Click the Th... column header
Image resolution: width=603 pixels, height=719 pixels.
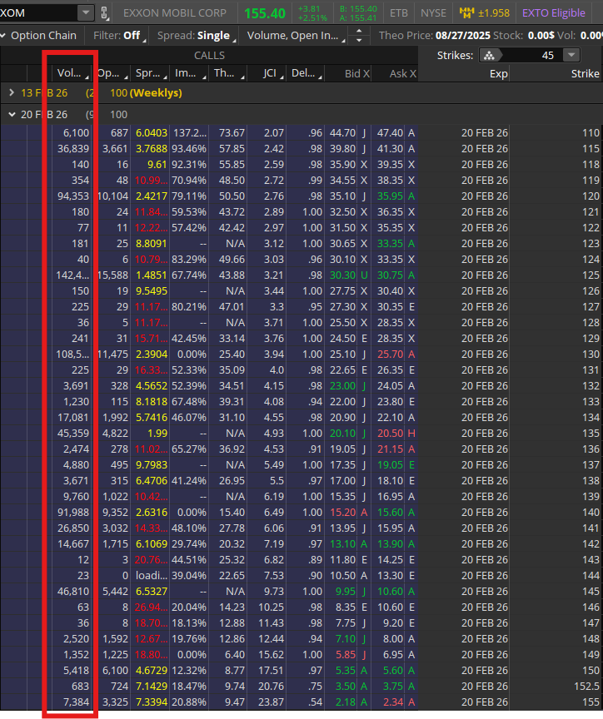(227, 73)
